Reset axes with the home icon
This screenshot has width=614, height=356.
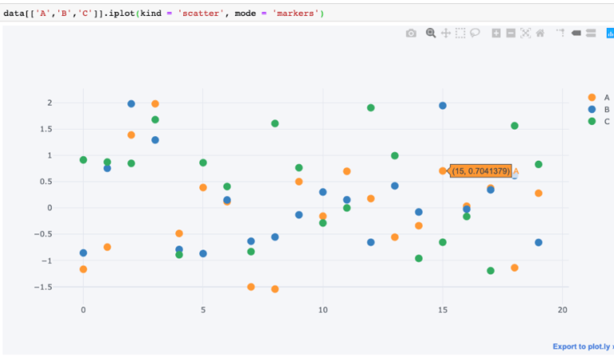(x=540, y=33)
